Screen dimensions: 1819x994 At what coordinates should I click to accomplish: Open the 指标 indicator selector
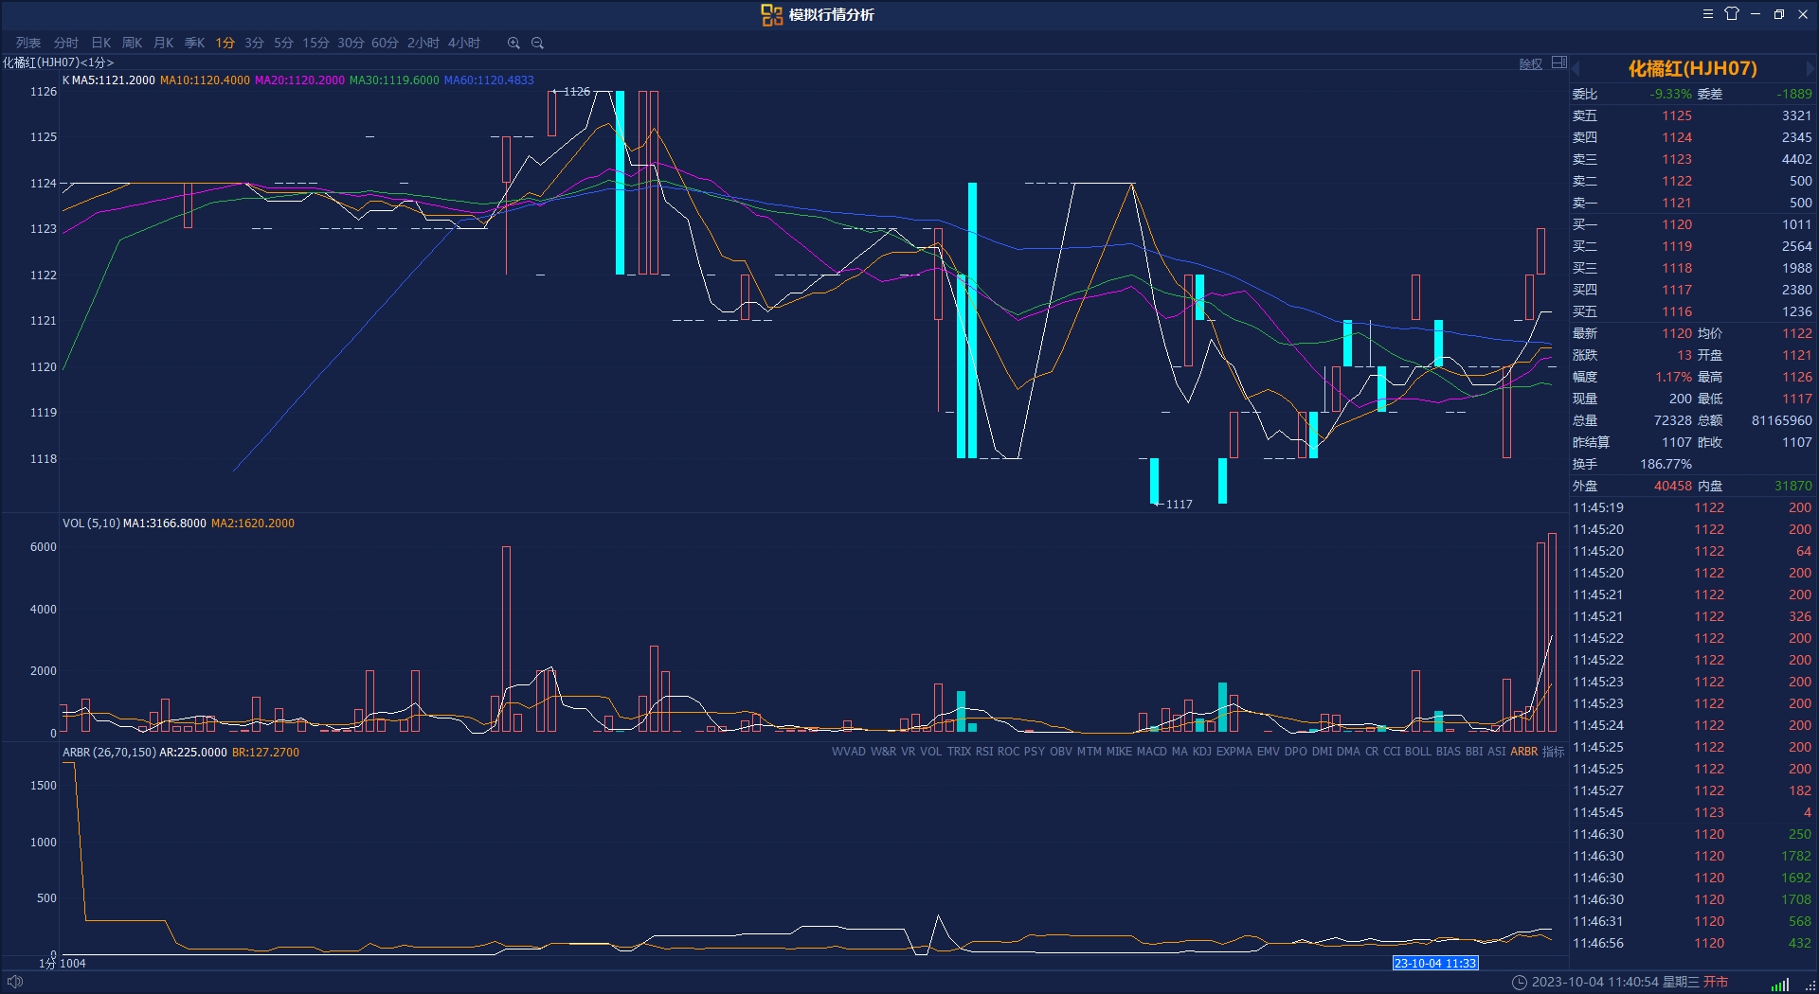pos(1553,752)
